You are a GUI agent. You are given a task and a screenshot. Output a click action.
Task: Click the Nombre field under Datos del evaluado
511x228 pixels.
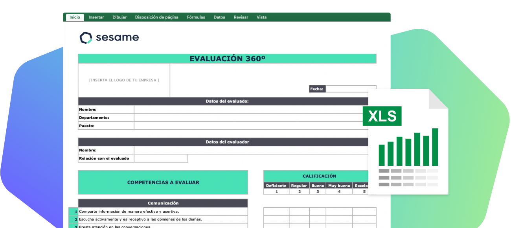pyautogui.click(x=255, y=109)
